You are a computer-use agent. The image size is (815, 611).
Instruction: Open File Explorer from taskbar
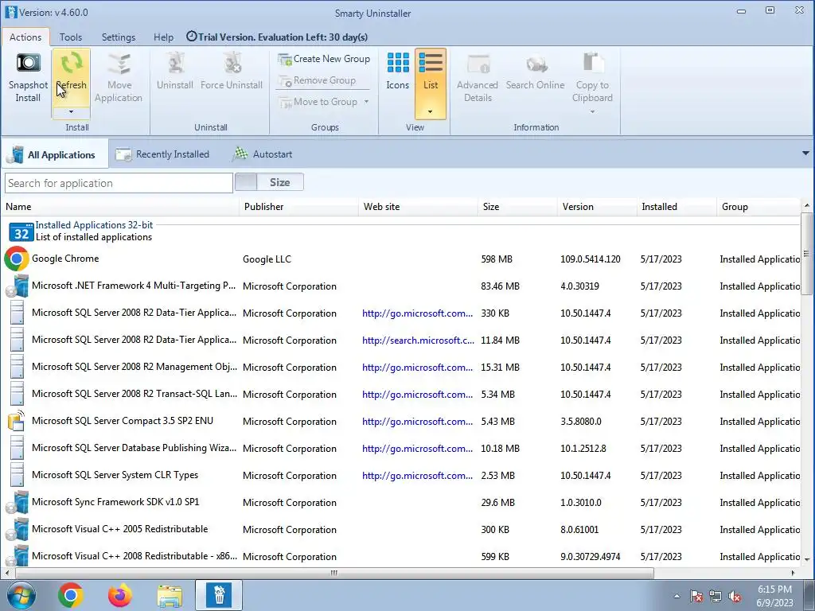pyautogui.click(x=170, y=596)
